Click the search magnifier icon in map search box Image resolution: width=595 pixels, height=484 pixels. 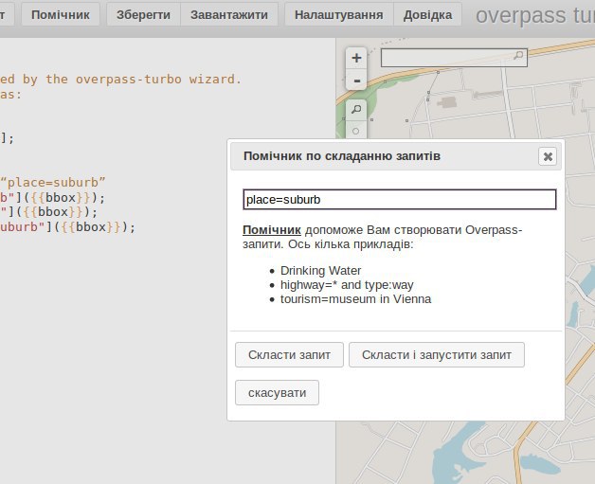click(x=518, y=56)
